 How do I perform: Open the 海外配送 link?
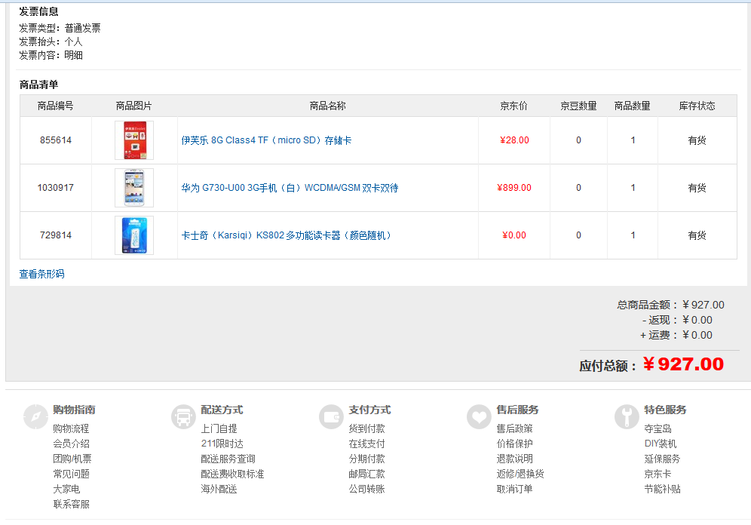point(219,489)
